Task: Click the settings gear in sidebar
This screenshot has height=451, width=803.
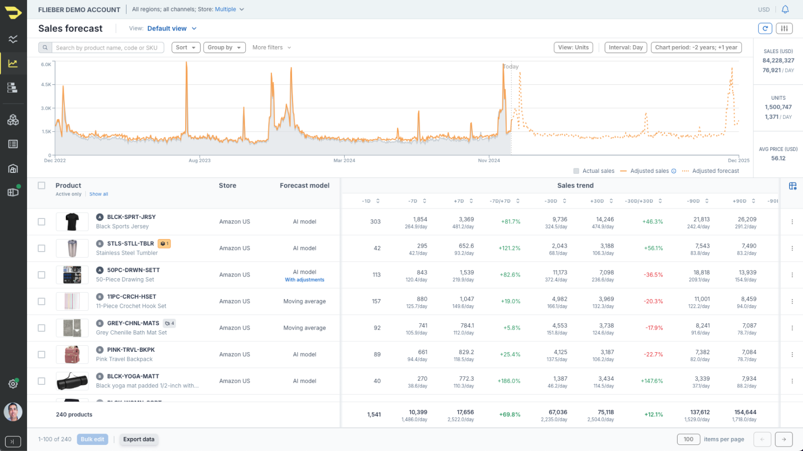Action: [x=13, y=384]
